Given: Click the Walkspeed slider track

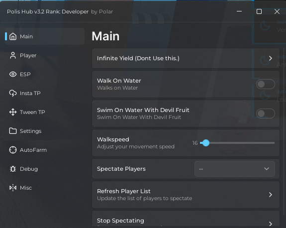Looking at the screenshot, I should (x=237, y=143).
